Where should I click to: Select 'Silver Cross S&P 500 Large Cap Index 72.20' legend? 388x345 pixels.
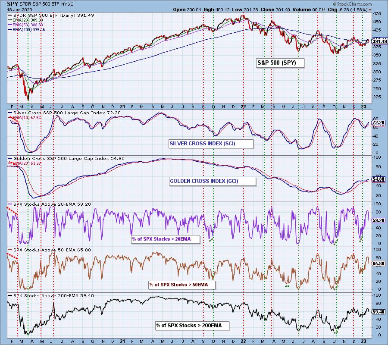pyautogui.click(x=64, y=113)
